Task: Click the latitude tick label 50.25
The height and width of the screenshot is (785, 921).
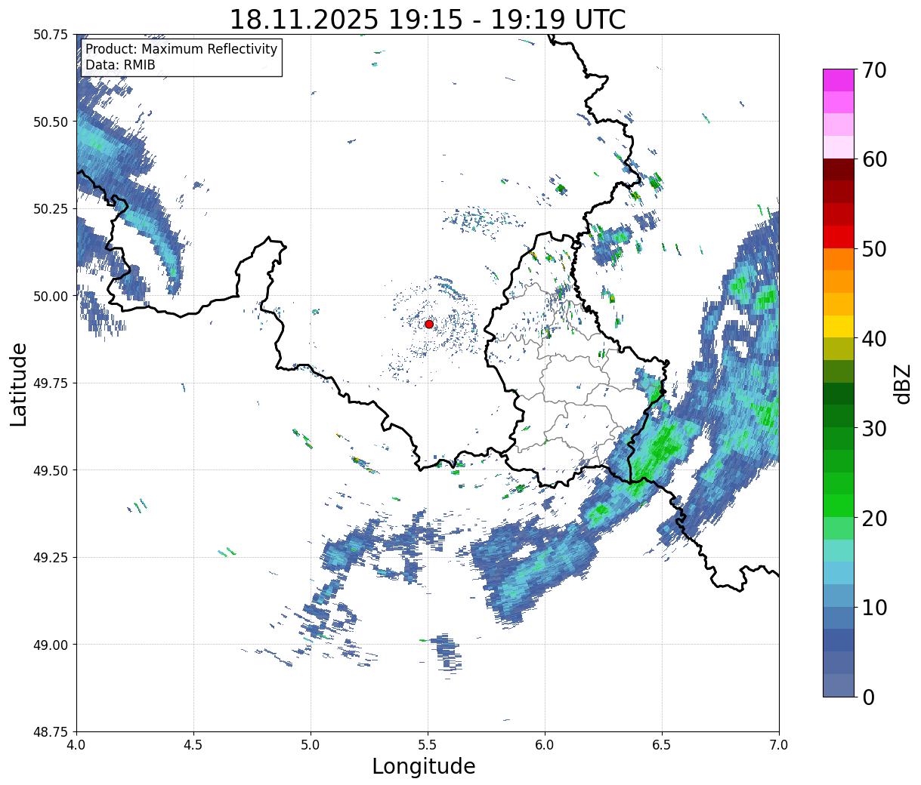Action: [x=51, y=209]
